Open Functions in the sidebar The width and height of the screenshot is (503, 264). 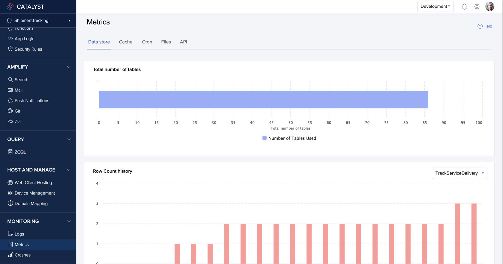[24, 29]
